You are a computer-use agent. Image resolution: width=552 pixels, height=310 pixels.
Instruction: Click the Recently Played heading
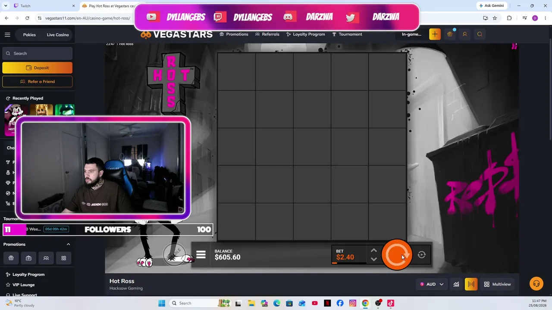[28, 98]
